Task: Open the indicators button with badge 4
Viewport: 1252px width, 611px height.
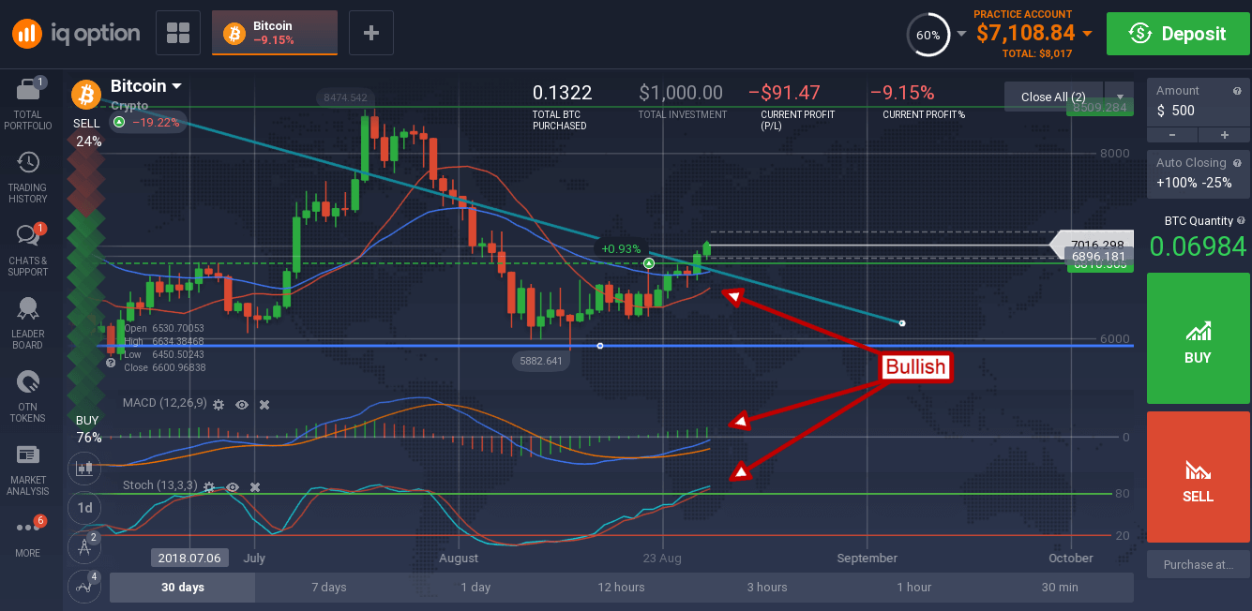Action: 84,587
